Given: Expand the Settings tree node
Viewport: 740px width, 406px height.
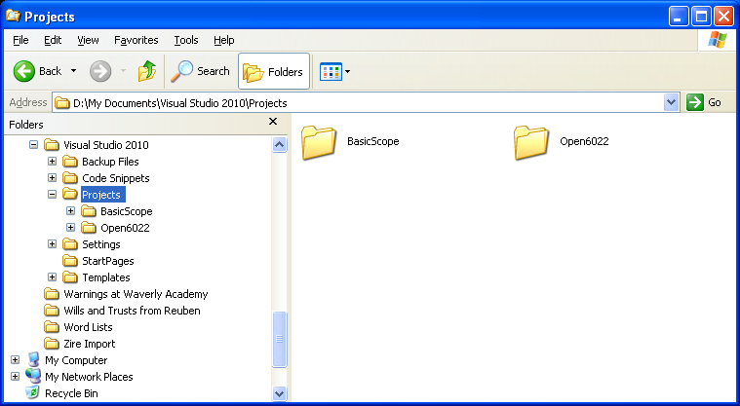Looking at the screenshot, I should click(x=52, y=243).
